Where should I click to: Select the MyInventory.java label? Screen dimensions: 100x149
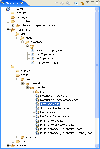46,63
